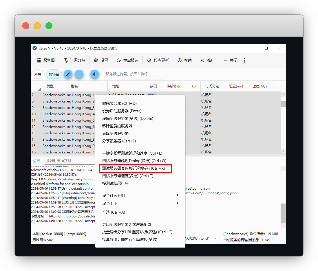Open the subscription group toolbar icon
This screenshot has width=318, height=271.
point(65,60)
